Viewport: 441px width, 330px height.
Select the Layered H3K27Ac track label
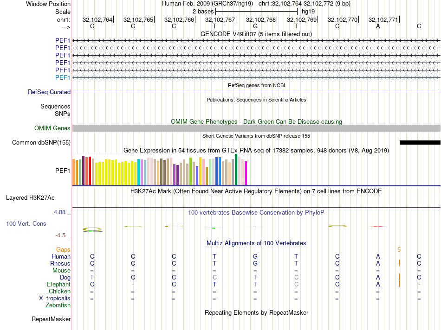point(30,197)
